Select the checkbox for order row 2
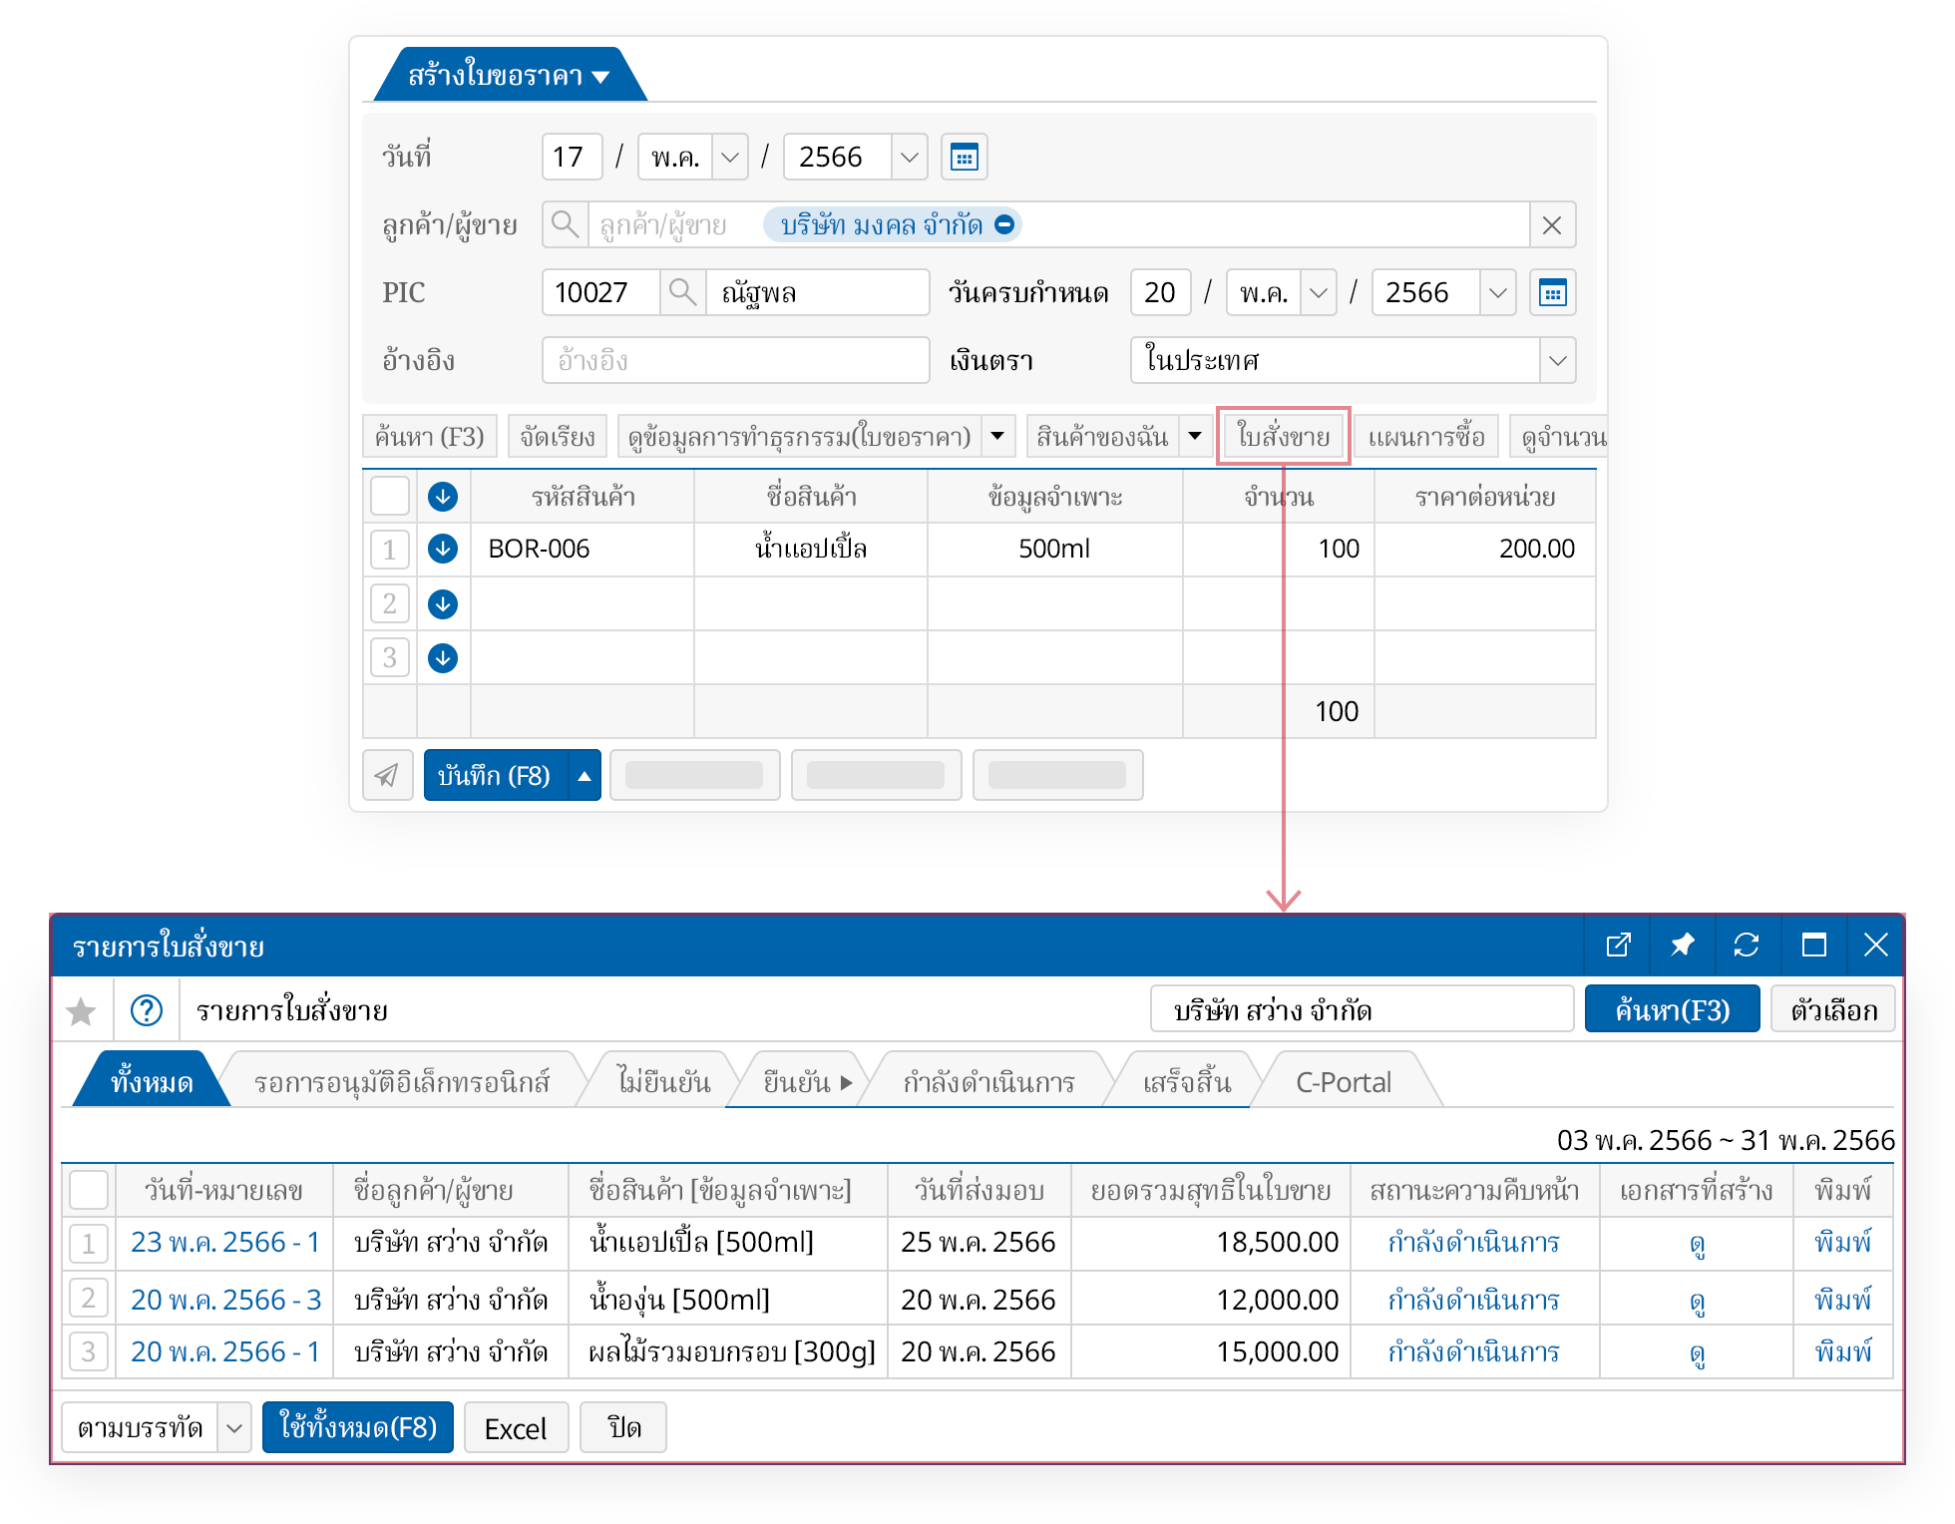1955x1524 pixels. point(89,1299)
